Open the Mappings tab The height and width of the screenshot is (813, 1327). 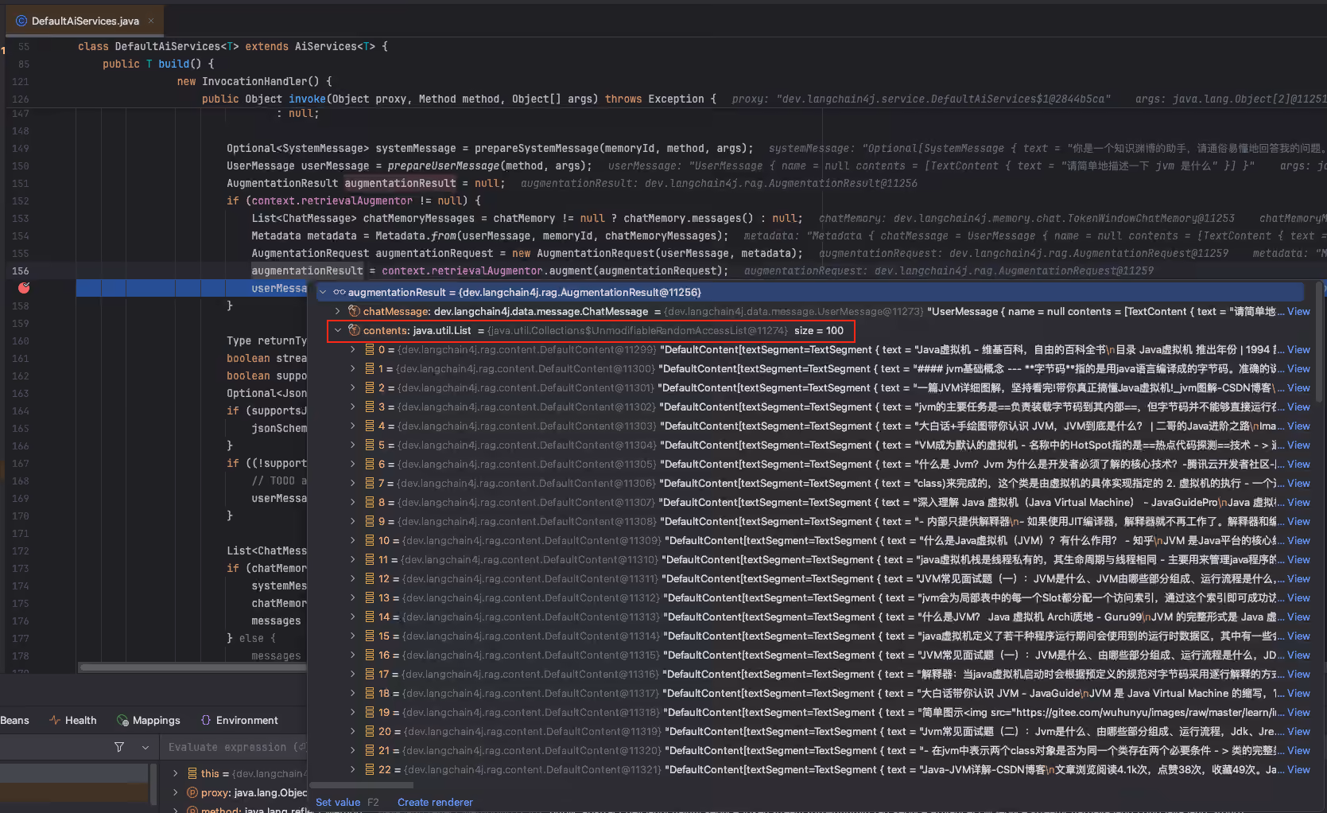point(149,720)
